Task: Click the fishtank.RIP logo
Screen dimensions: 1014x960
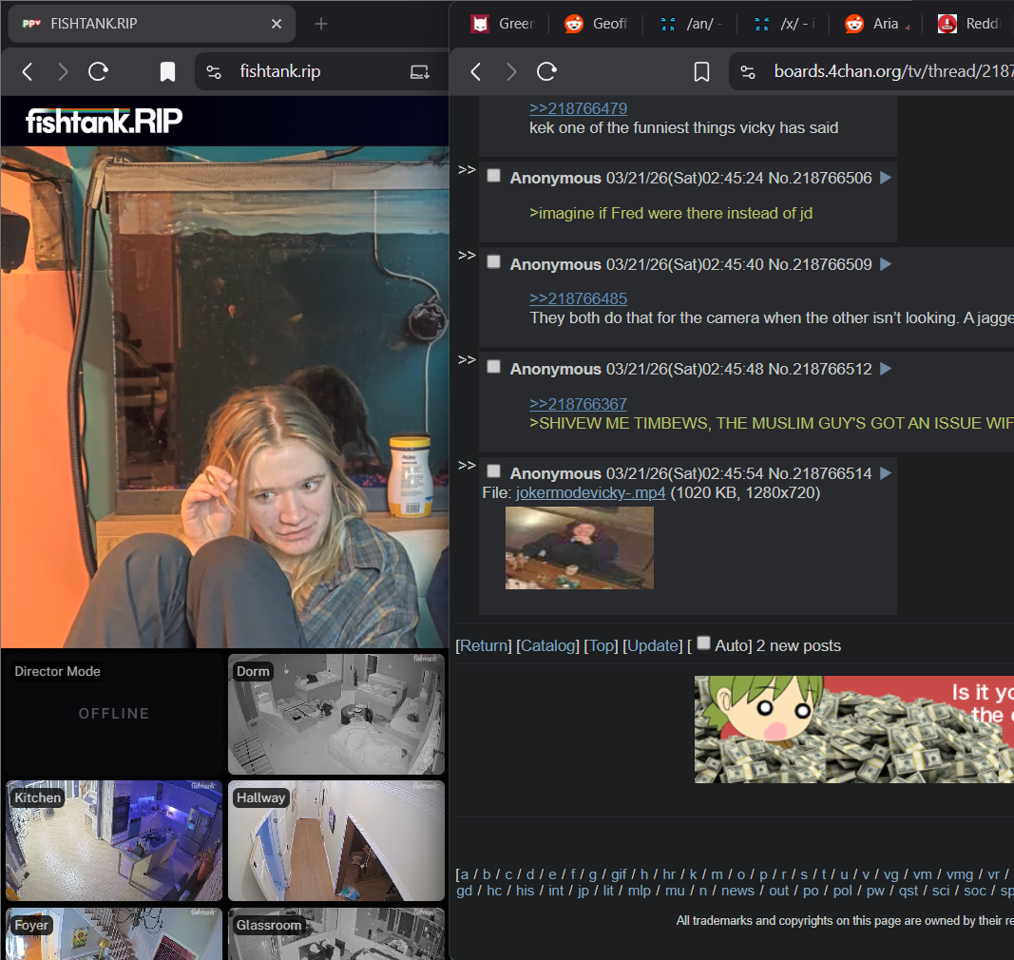Action: tap(105, 121)
